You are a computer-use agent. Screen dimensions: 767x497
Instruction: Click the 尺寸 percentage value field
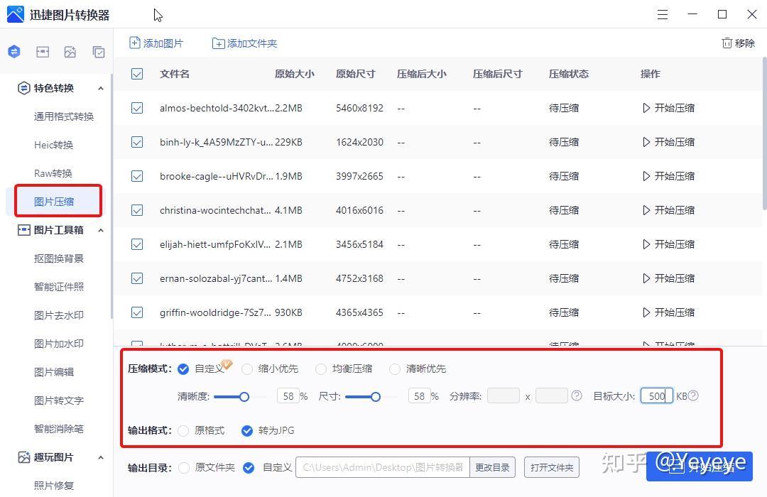419,395
